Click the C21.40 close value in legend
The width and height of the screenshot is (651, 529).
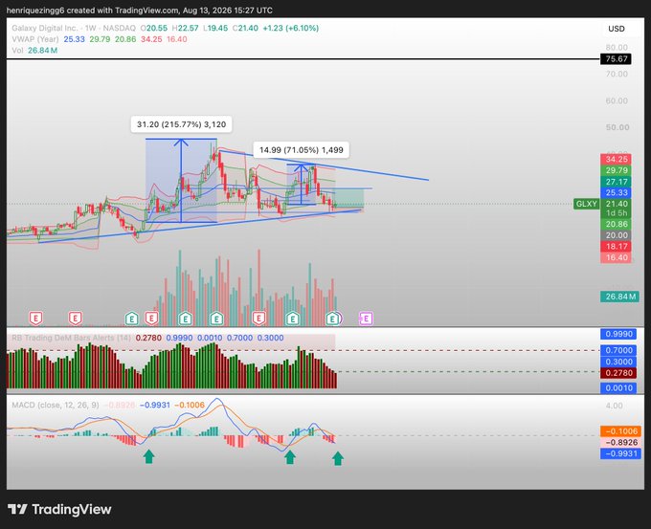(x=245, y=28)
